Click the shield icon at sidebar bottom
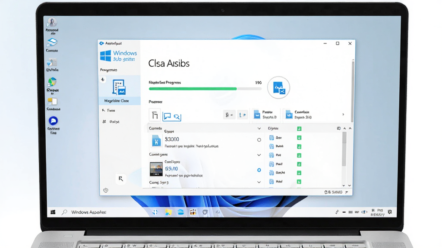Viewport: 442px width, 248px height. pos(106,190)
